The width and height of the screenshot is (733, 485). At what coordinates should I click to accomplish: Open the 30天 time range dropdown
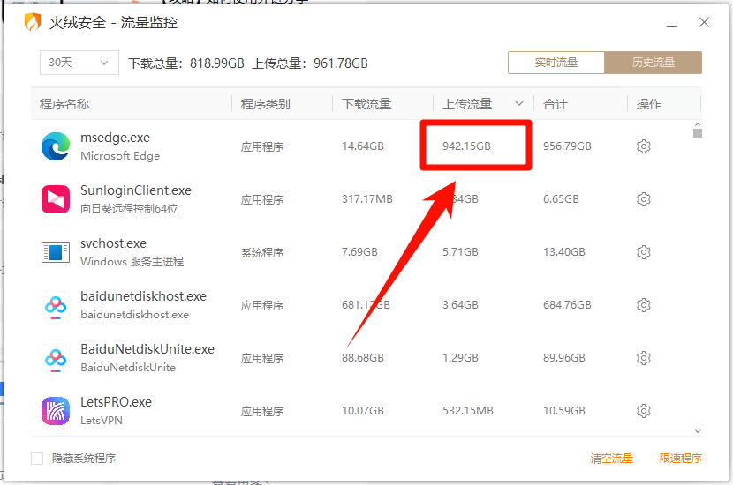point(79,63)
